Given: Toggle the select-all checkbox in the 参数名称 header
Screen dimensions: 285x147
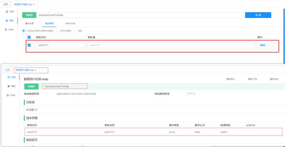Looking at the screenshot, I should tap(29, 37).
